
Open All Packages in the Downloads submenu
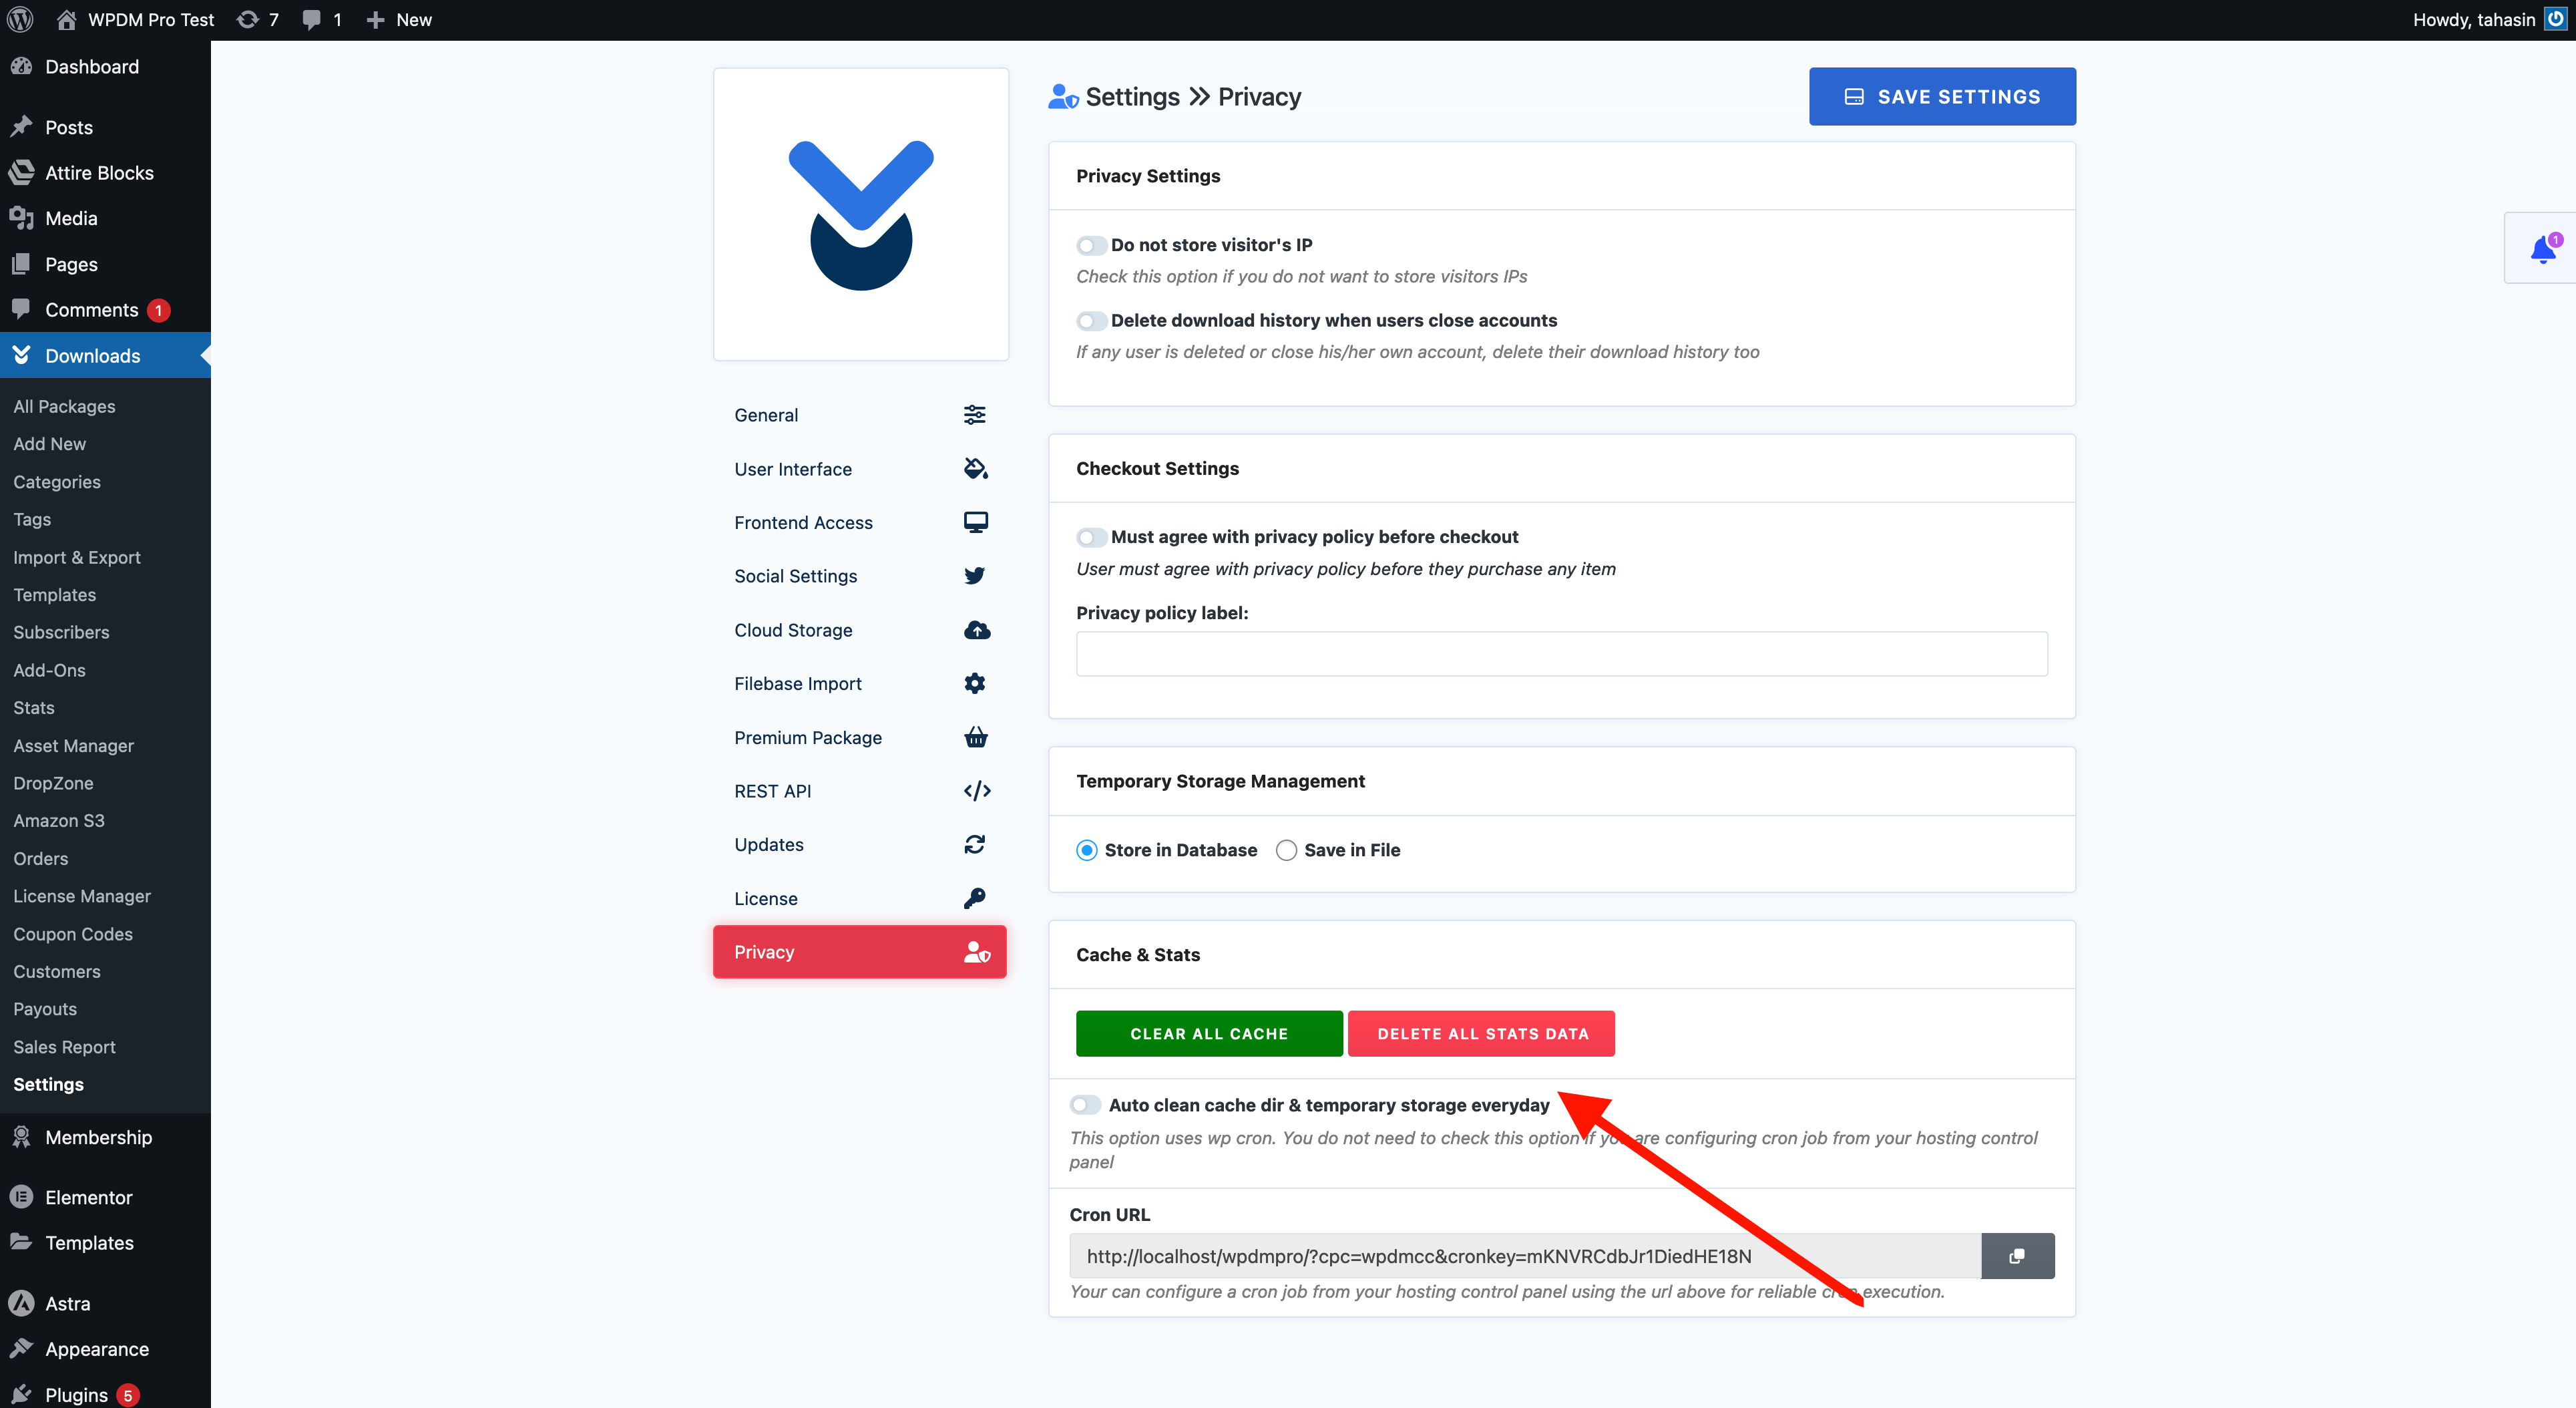pos(64,406)
